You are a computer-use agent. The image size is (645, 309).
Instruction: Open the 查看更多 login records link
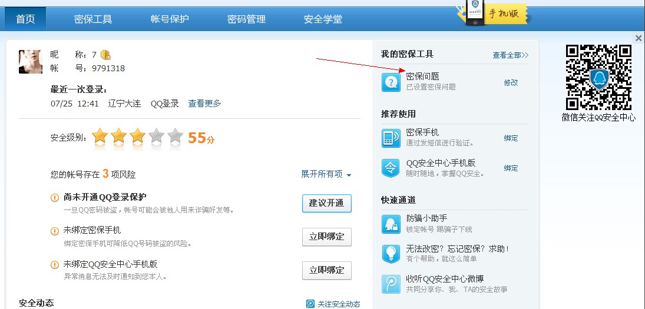point(205,104)
